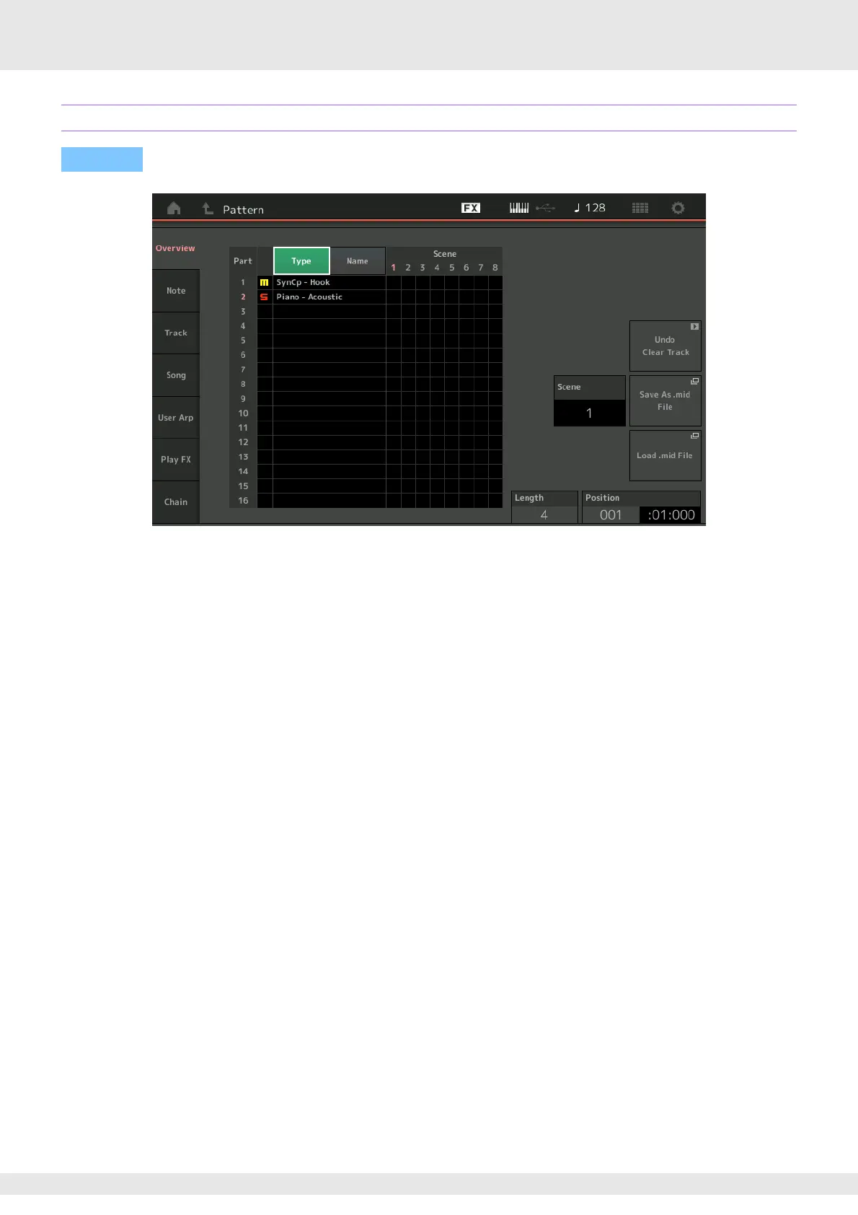Viewport: 858px width, 1215px height.
Task: Select Position beat value :01:000
Action: [671, 514]
